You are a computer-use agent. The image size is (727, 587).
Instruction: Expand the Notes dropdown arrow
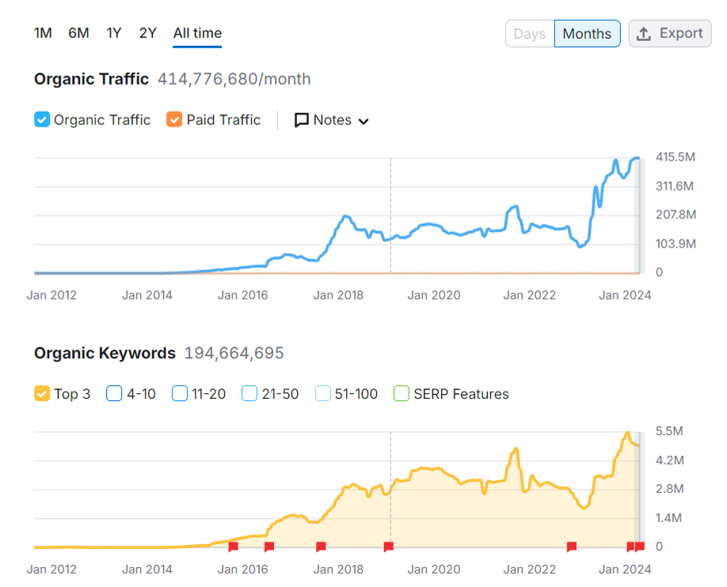pyautogui.click(x=363, y=121)
